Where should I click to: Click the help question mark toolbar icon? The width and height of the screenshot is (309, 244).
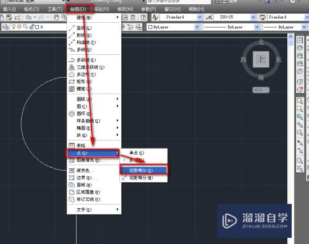click(x=143, y=17)
